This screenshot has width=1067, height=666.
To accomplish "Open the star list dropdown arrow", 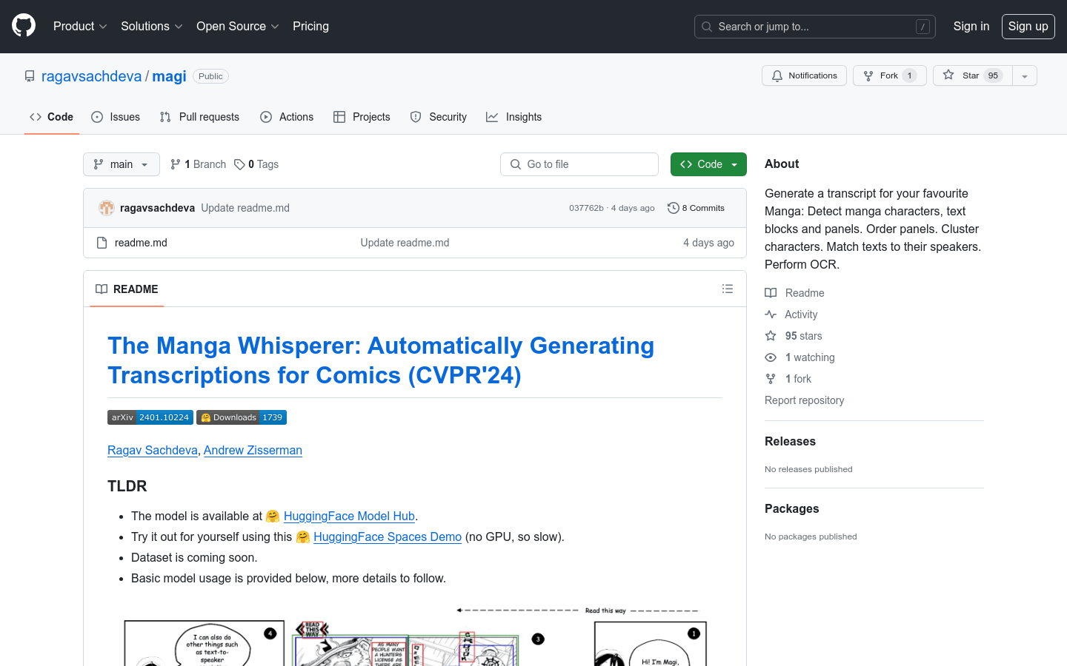I will pos(1025,75).
